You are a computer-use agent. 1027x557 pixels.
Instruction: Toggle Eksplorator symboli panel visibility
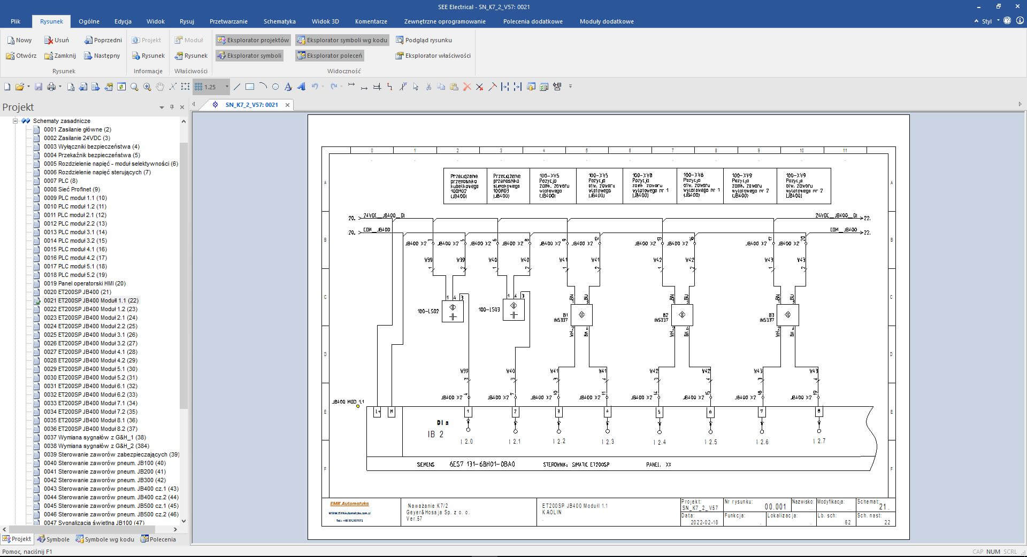(249, 56)
